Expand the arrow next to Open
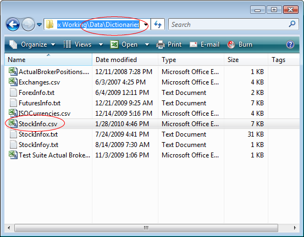 [147, 44]
